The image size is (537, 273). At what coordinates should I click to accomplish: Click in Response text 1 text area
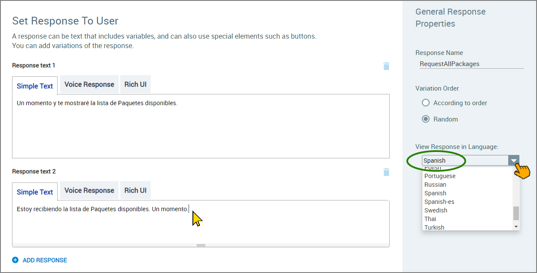(x=201, y=126)
